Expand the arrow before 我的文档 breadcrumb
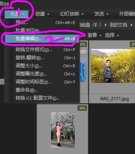The image size is (135, 154). [106, 25]
